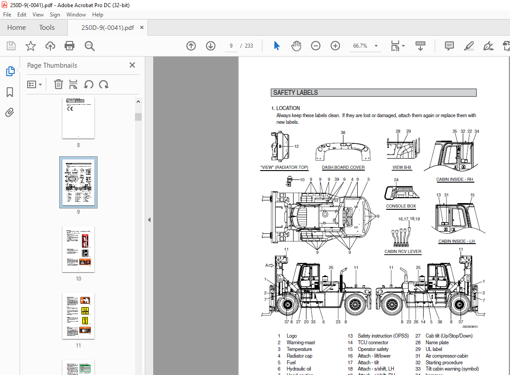Enable scrolling mode icon

[x=420, y=46]
